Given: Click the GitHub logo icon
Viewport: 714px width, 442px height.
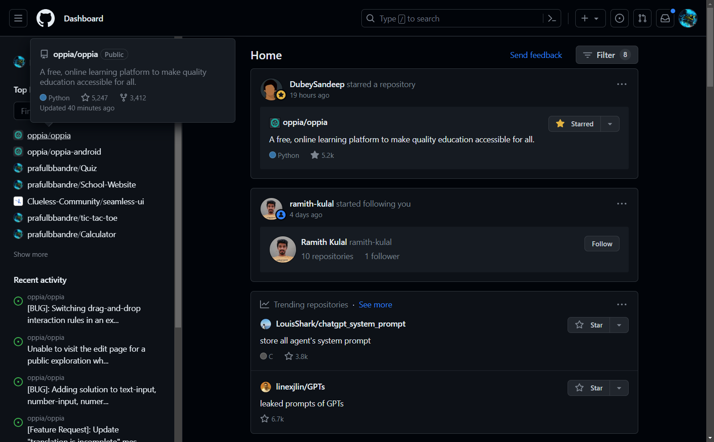Looking at the screenshot, I should point(46,18).
